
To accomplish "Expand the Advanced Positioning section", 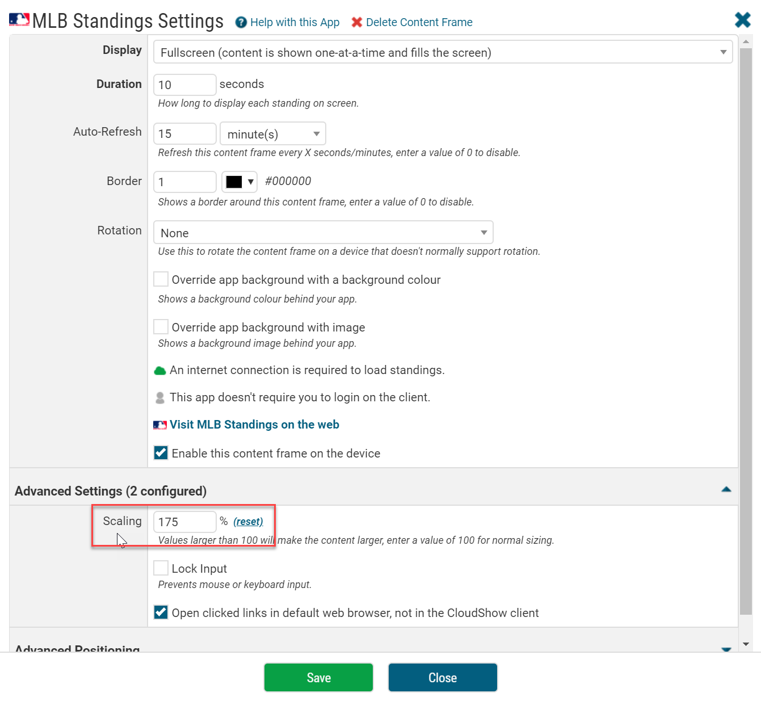I will pos(726,649).
